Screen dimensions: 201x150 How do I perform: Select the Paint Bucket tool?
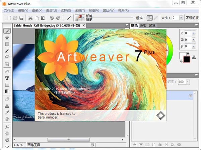[7, 119]
